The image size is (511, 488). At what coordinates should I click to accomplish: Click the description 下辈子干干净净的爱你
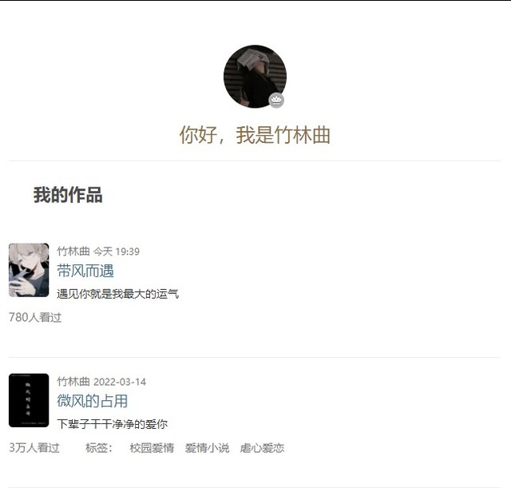click(x=113, y=424)
